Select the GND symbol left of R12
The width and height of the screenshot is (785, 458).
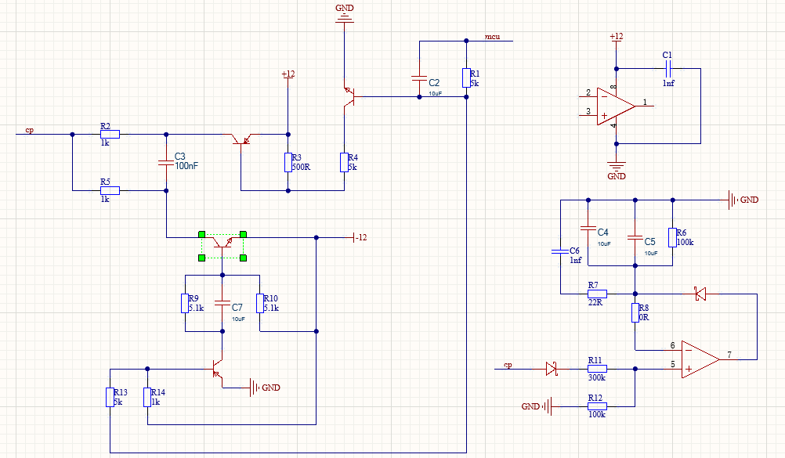[x=537, y=406]
